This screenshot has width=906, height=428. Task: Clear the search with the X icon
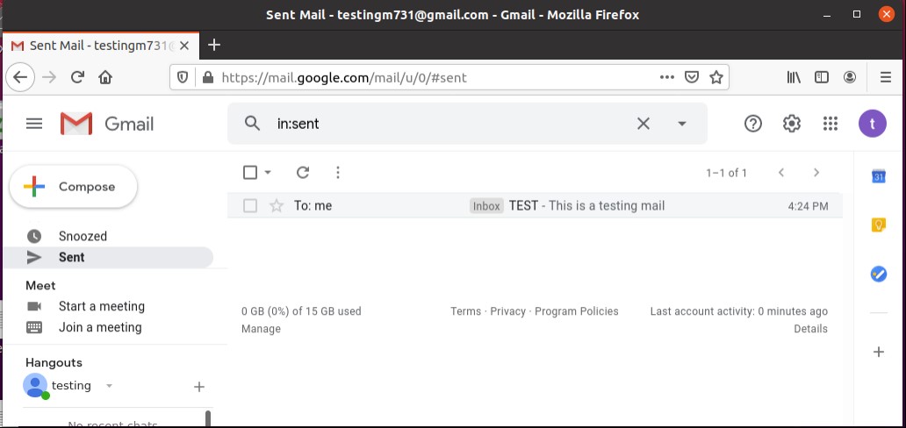[644, 124]
